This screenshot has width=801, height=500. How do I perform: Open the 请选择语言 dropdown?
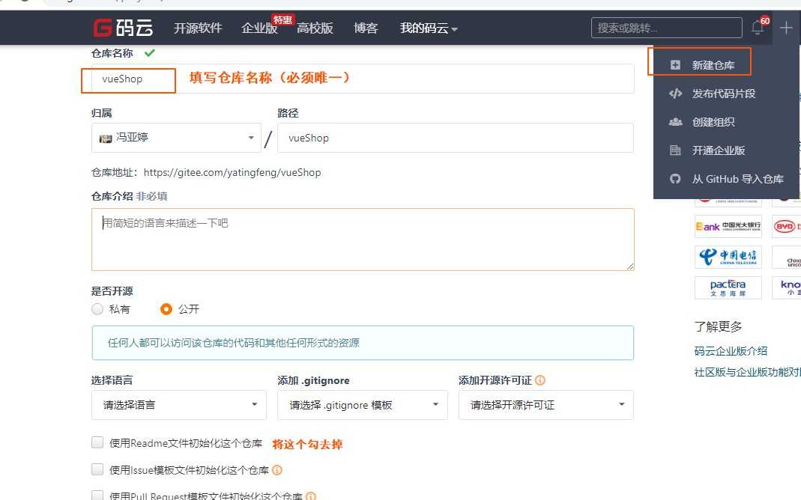point(178,404)
